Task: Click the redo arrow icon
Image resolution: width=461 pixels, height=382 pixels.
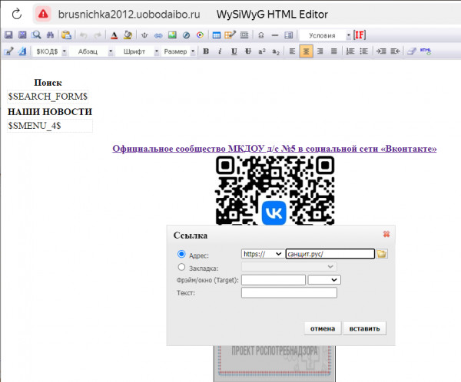Action: pos(98,35)
